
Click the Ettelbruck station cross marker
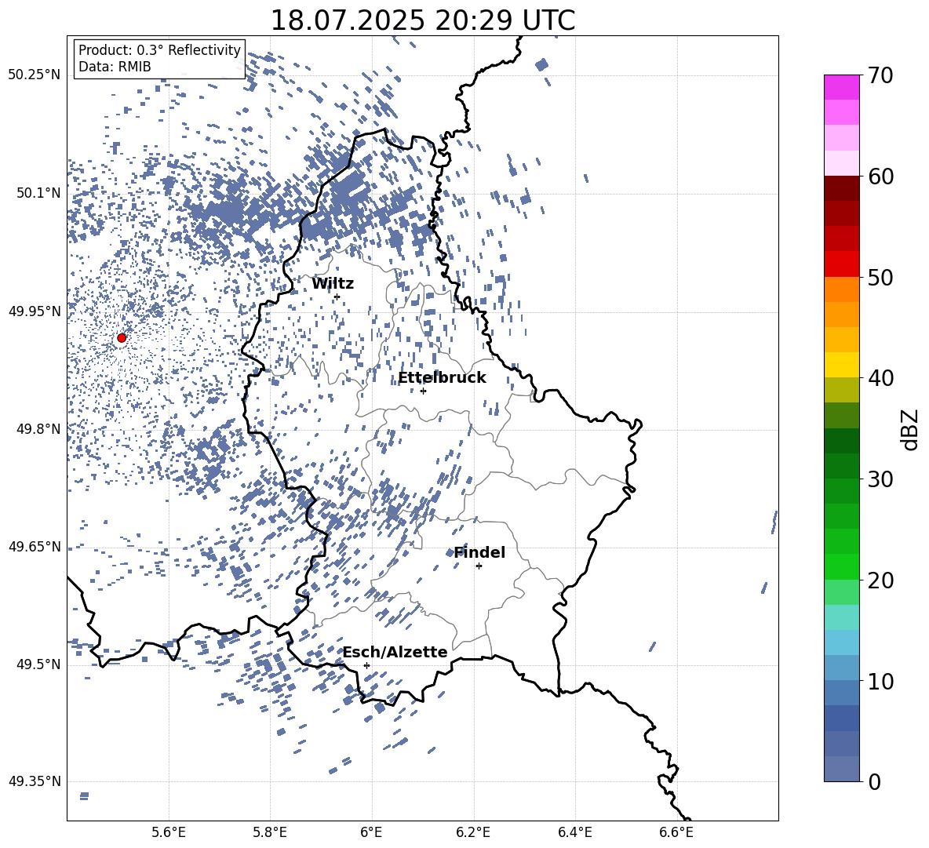pos(423,391)
